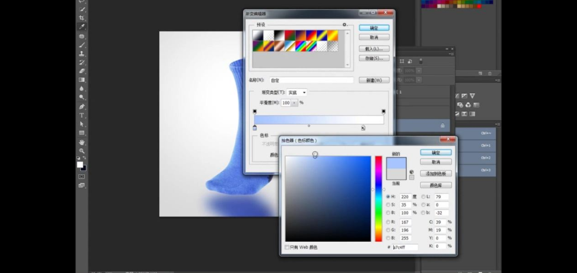Select the Hand tool
Screen dimensions: 577x273
(x=82, y=142)
